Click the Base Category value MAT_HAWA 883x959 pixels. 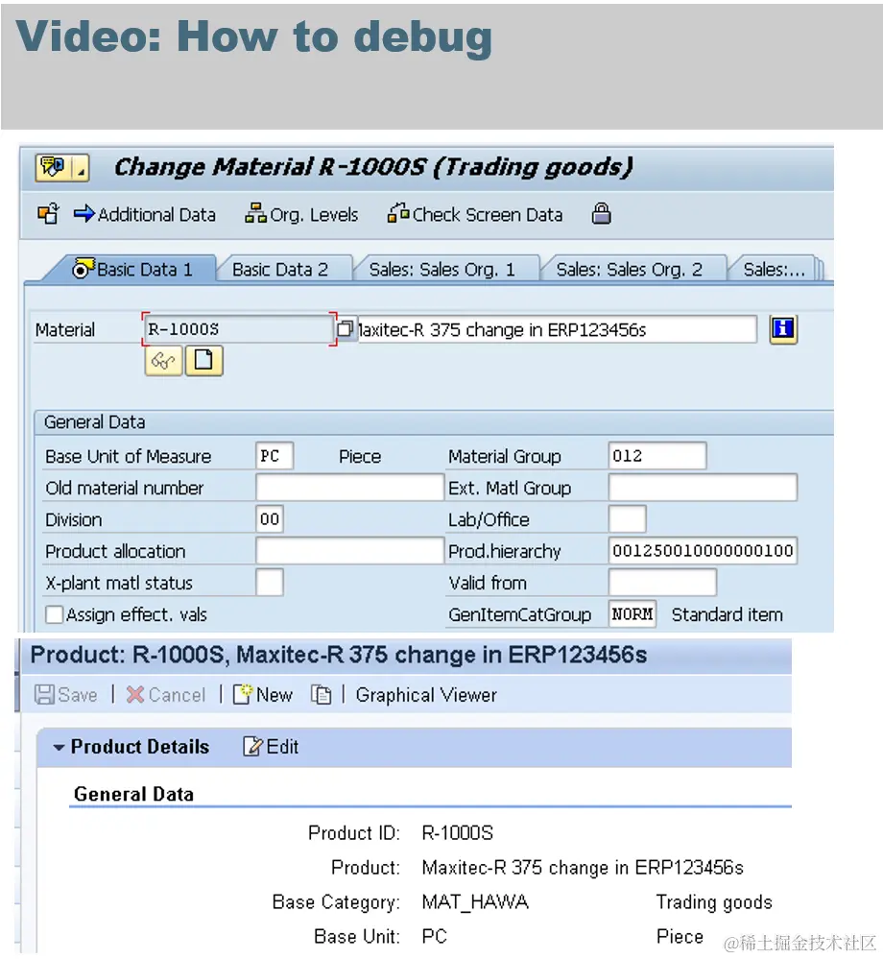coord(475,902)
